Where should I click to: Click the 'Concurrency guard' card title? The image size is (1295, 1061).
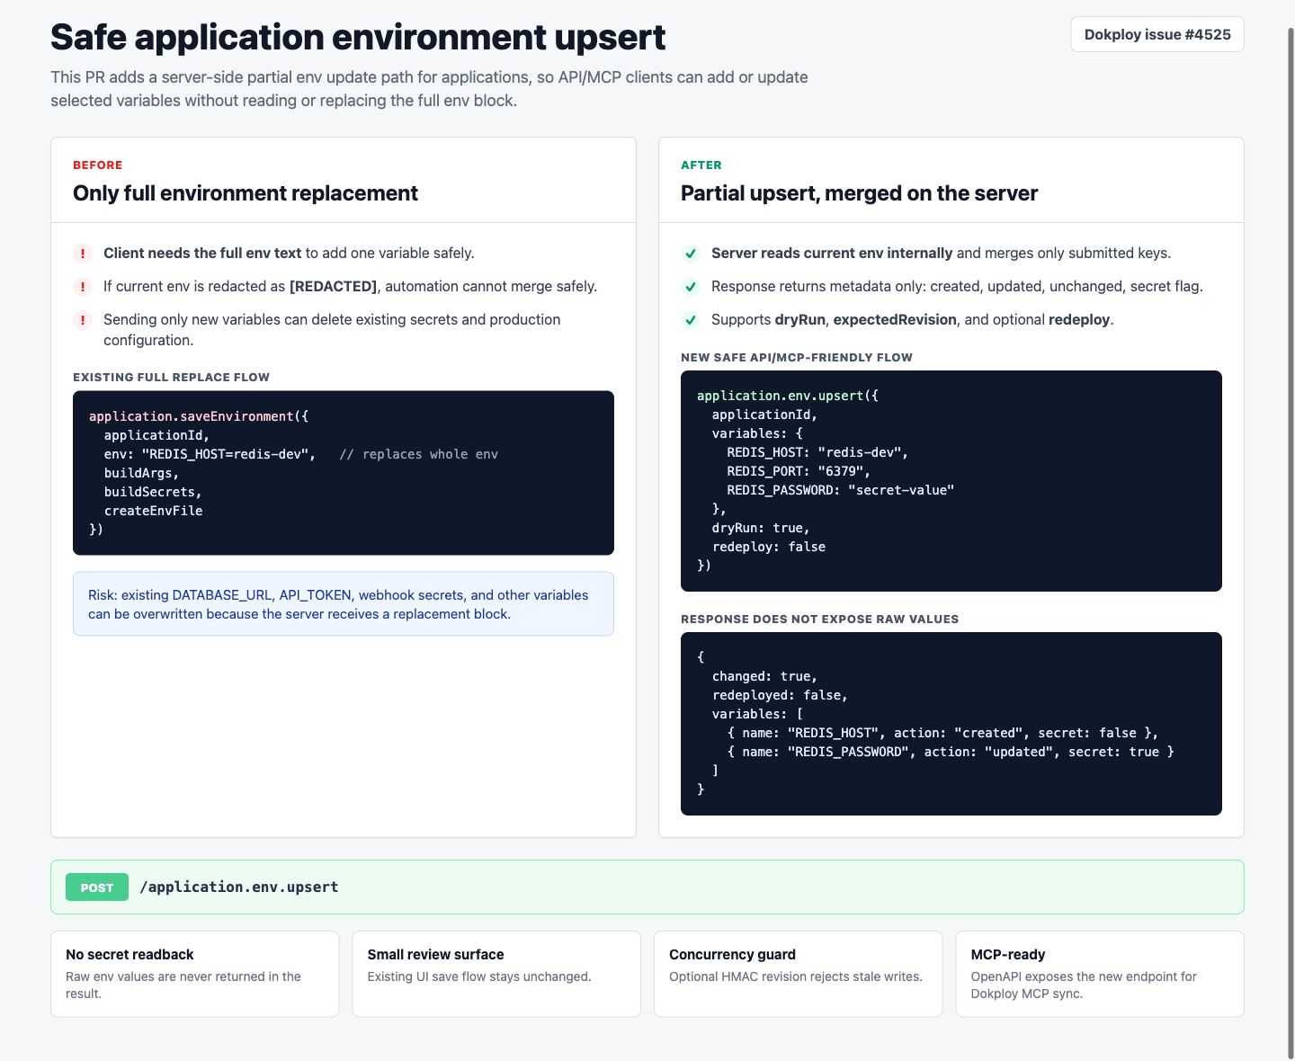click(x=732, y=955)
